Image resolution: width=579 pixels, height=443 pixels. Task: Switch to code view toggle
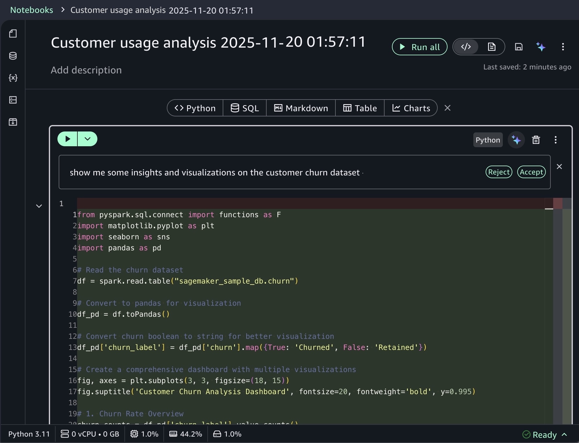coord(466,47)
